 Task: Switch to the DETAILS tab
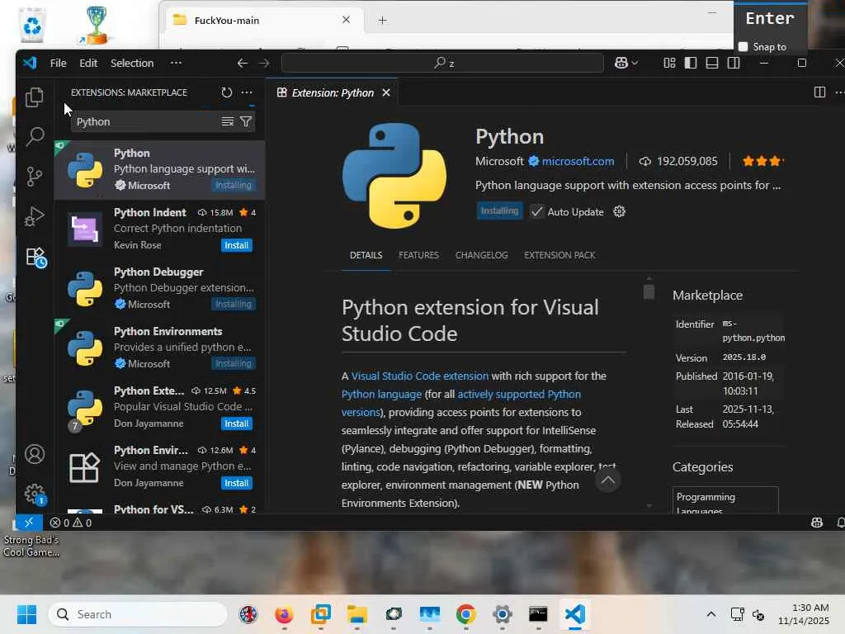366,255
